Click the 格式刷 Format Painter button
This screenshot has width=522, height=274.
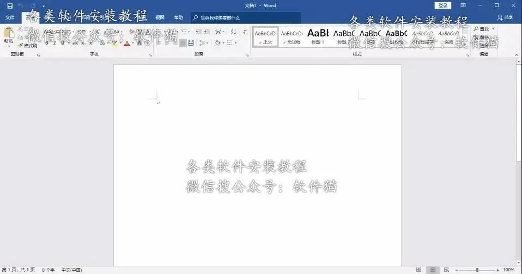coord(28,46)
